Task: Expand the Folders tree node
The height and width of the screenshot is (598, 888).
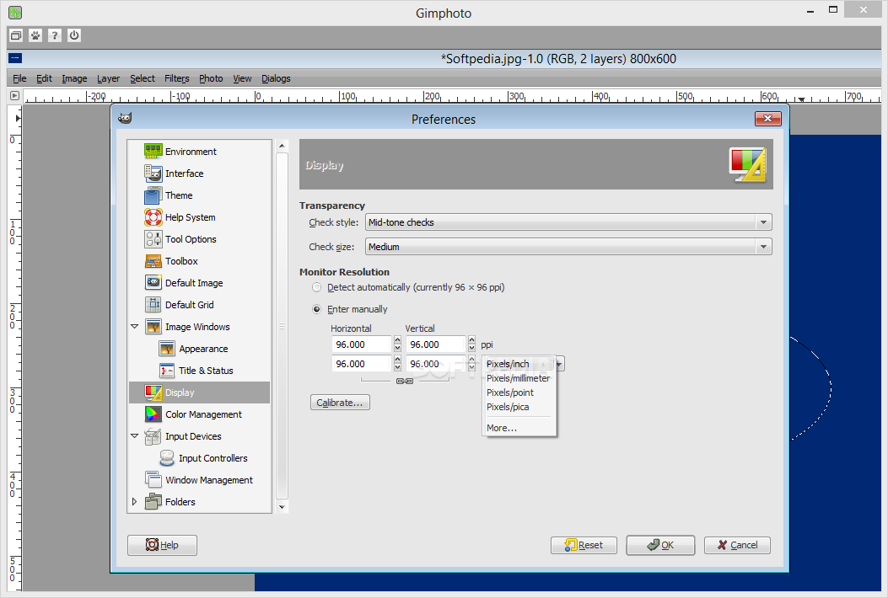Action: [x=135, y=501]
